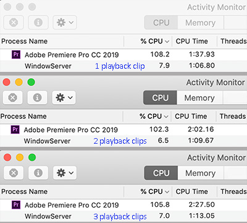Click CPU Time column header in middle window
This screenshot has width=247, height=223.
[x=191, y=116]
